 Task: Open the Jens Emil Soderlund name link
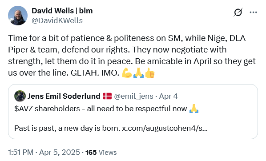point(64,96)
